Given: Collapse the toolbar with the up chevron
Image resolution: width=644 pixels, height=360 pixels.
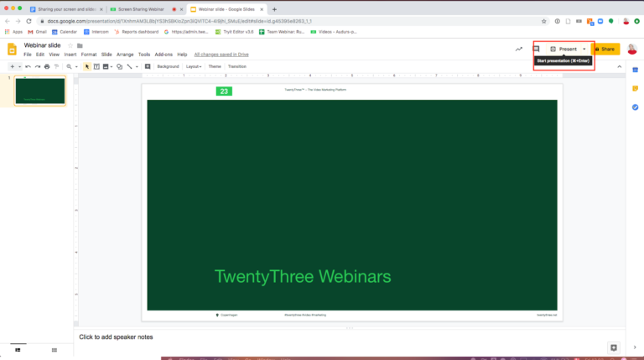Looking at the screenshot, I should [620, 66].
